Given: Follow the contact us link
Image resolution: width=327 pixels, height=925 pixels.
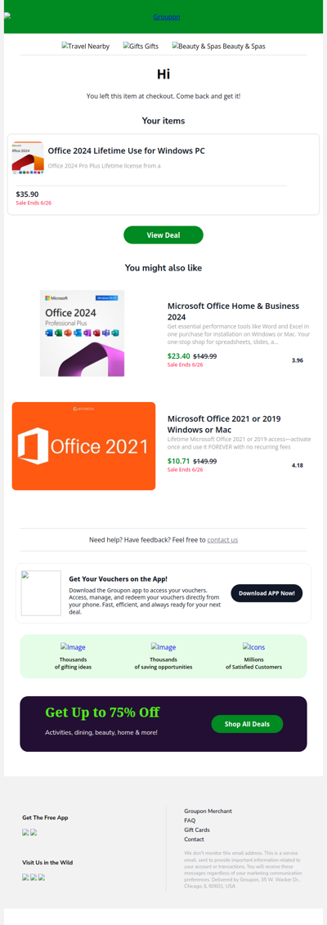Looking at the screenshot, I should tap(222, 540).
